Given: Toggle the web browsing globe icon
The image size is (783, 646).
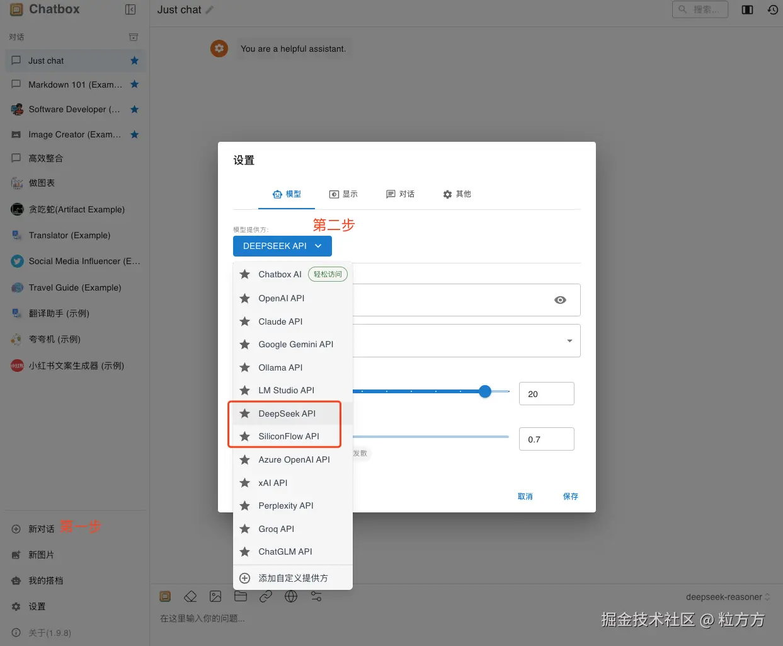Looking at the screenshot, I should coord(291,596).
